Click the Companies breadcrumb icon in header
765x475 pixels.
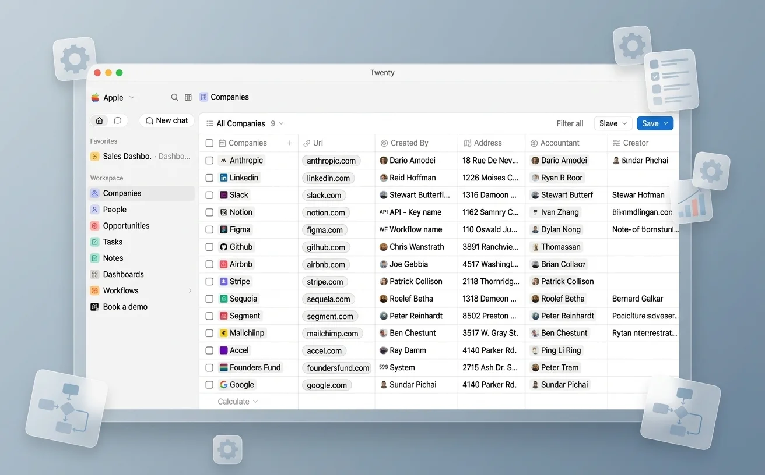pyautogui.click(x=203, y=97)
